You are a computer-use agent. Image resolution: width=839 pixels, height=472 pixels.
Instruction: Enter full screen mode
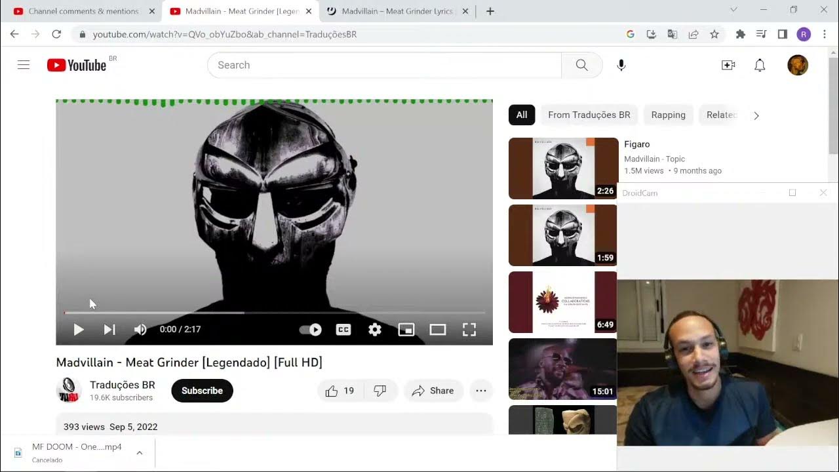(469, 329)
